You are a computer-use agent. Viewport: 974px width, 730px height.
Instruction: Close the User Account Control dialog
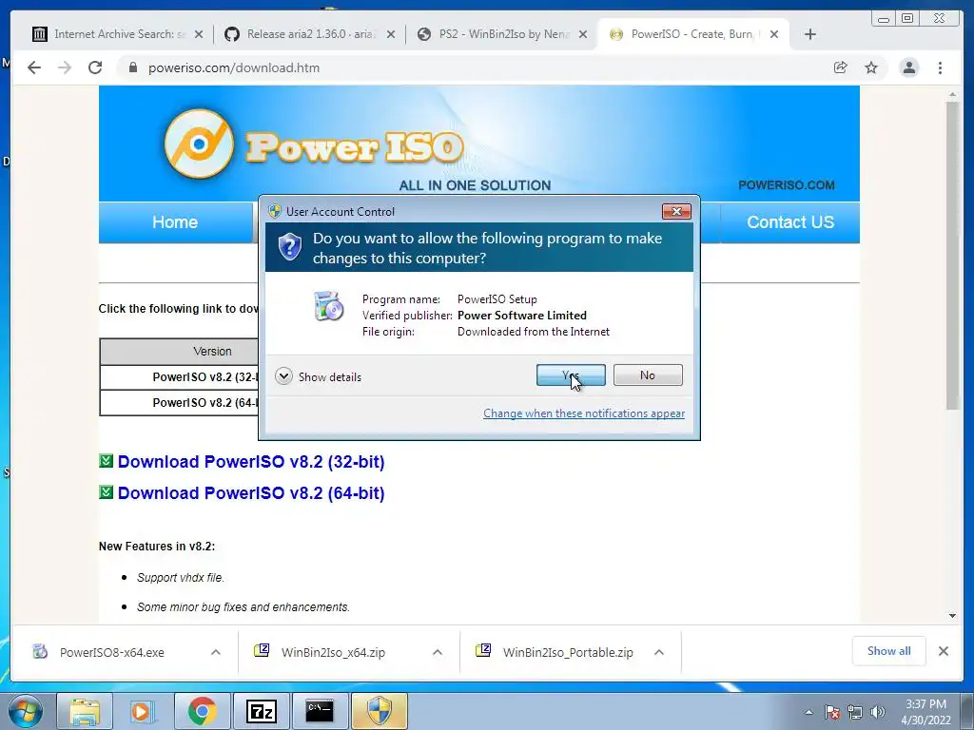[676, 212]
